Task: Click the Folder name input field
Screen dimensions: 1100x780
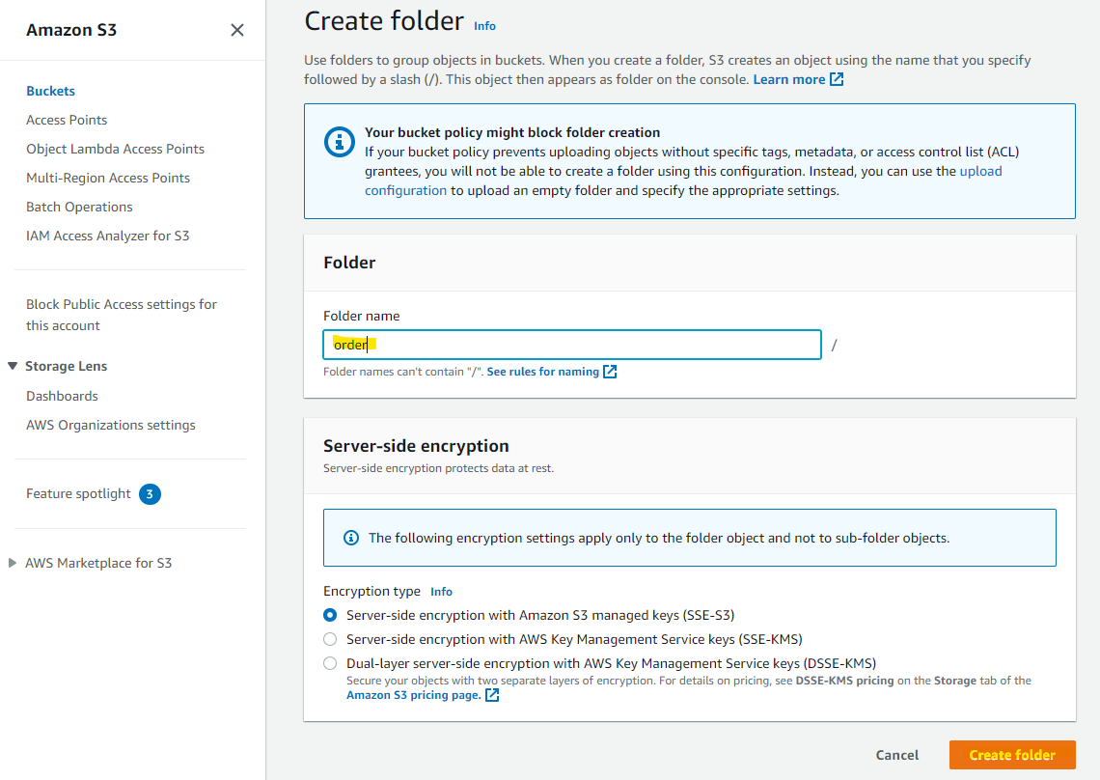Action: coord(572,345)
